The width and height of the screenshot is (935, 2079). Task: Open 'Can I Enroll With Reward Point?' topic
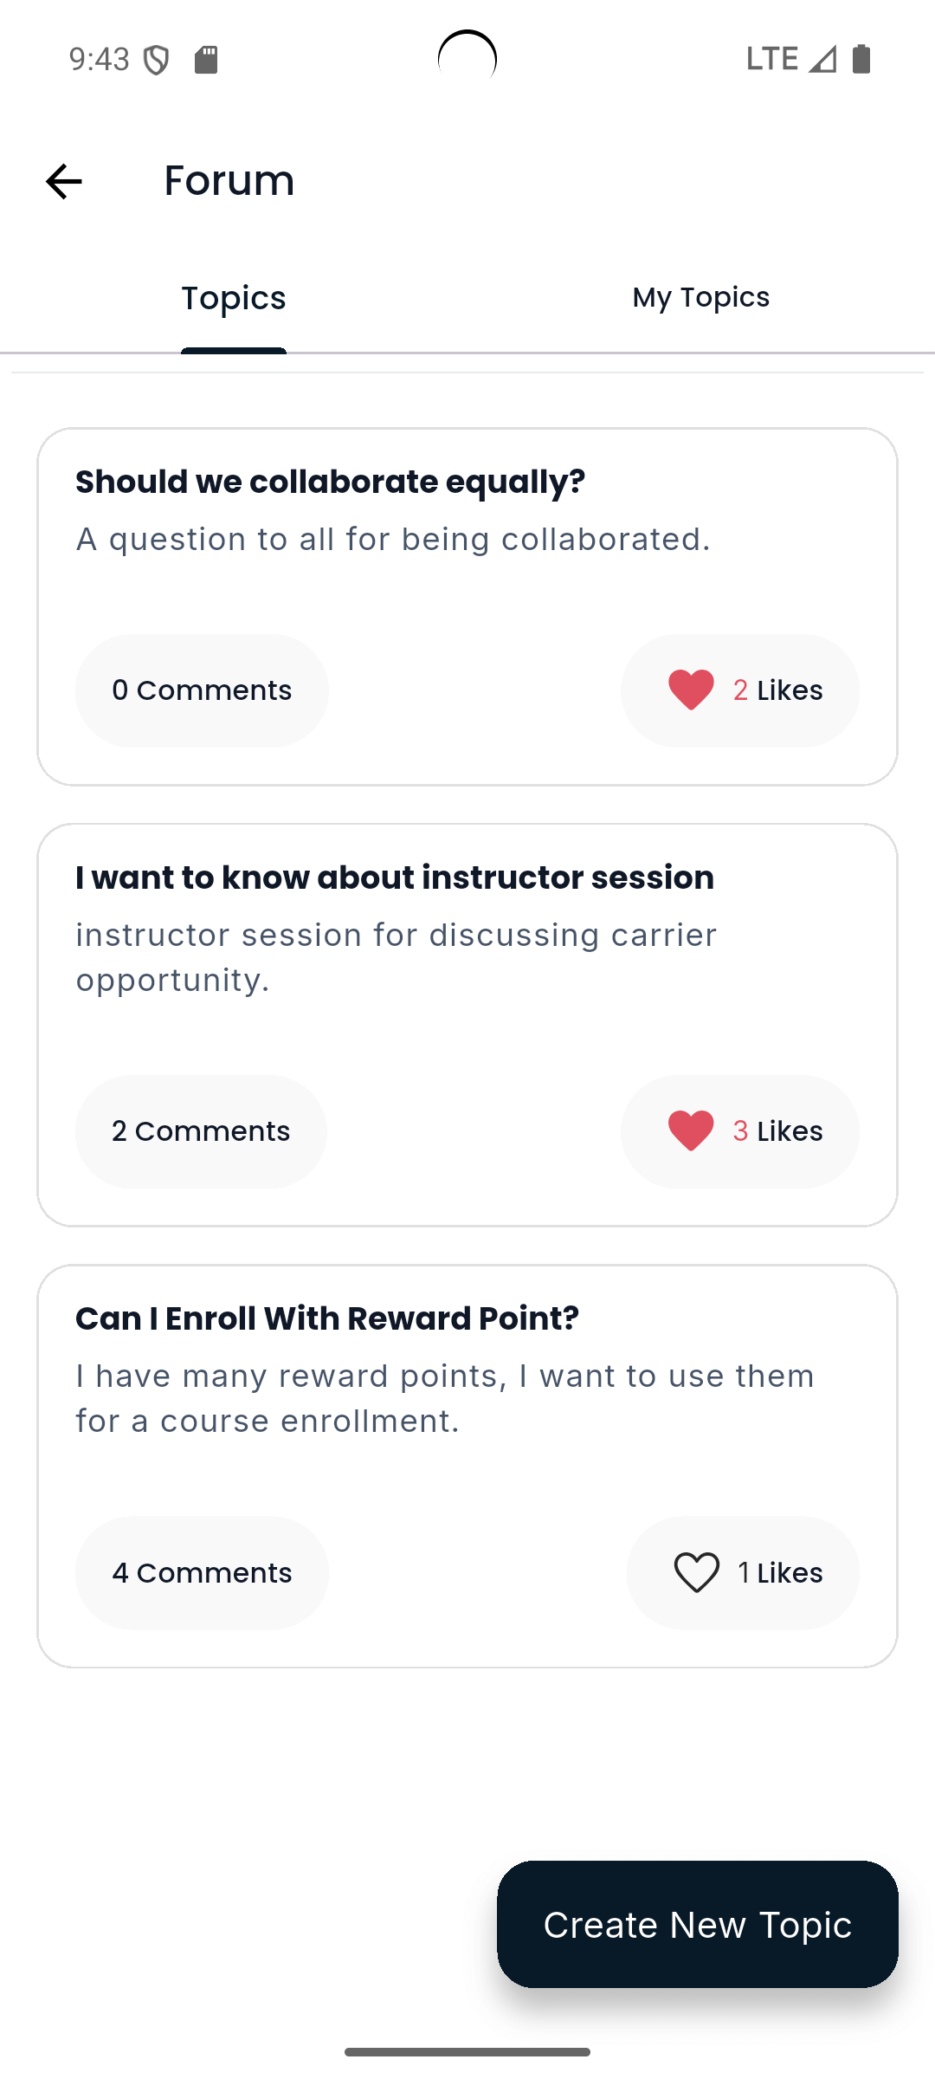click(327, 1319)
